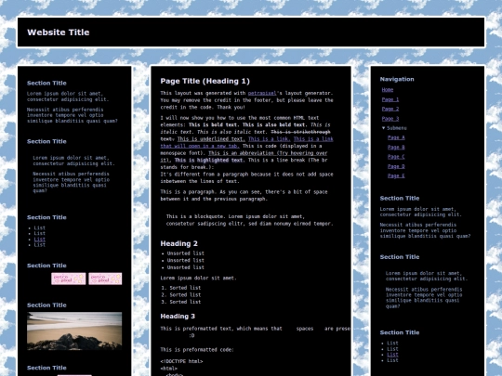502x376 pixels.
Task: Expand the Submenu disclosure triangle in Navigation
Action: coord(384,128)
